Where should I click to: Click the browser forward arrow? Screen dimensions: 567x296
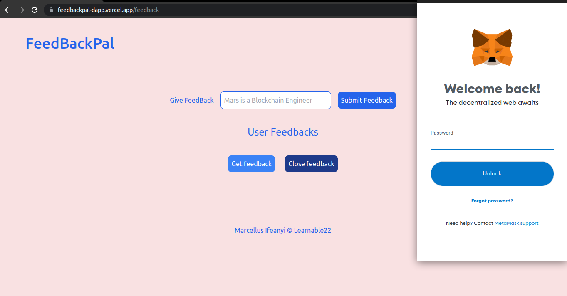pos(21,10)
